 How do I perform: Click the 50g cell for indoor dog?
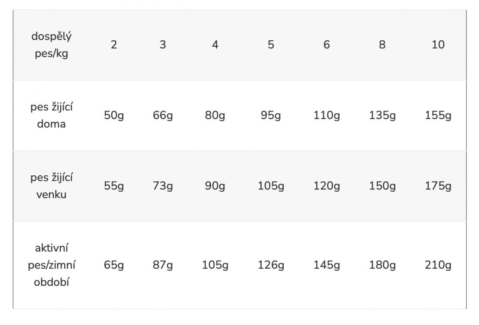pos(114,116)
